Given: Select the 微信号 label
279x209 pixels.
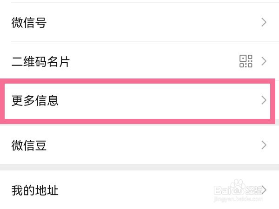Looking at the screenshot, I should coord(29,22).
